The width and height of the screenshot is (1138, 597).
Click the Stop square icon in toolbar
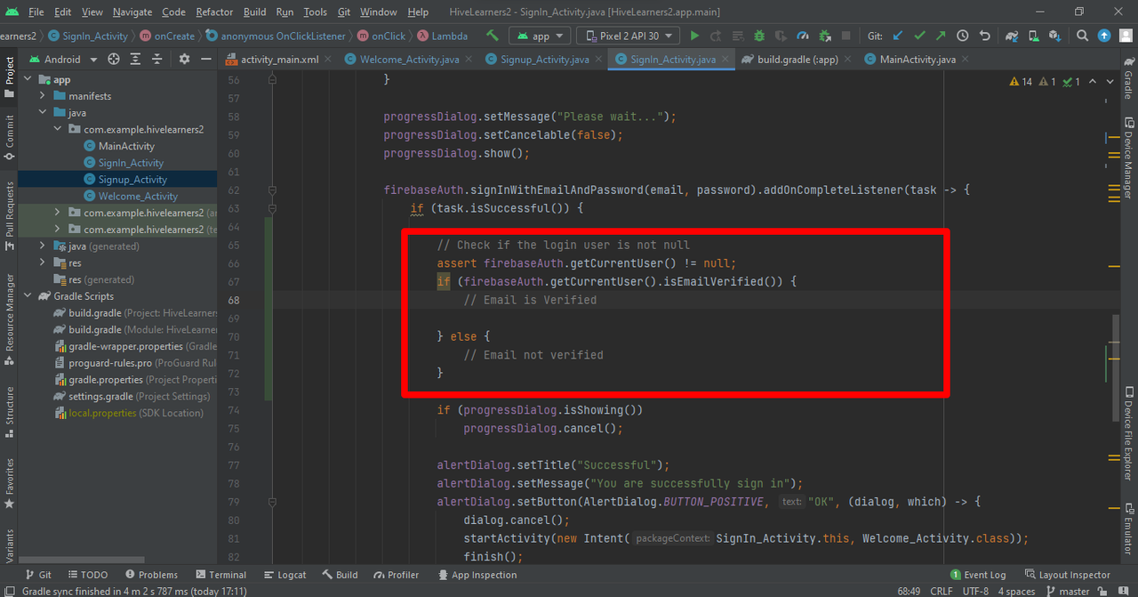click(x=845, y=36)
